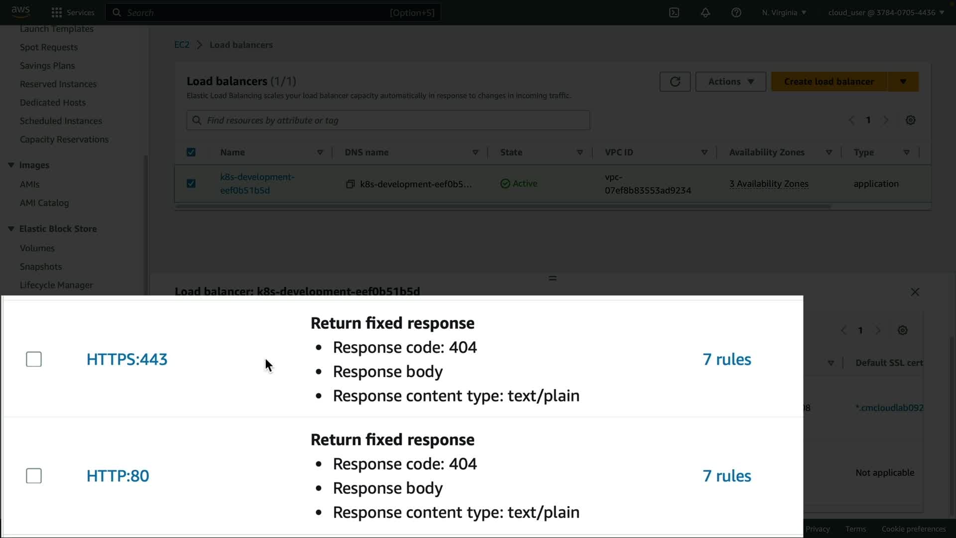This screenshot has width=956, height=538.
Task: Open the Actions dropdown
Action: (x=730, y=82)
